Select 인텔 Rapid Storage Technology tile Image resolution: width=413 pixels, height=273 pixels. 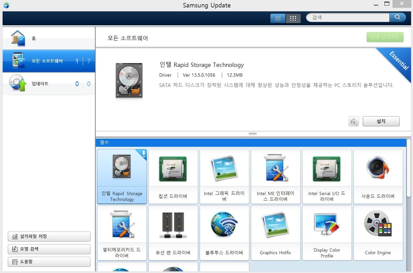tap(122, 176)
